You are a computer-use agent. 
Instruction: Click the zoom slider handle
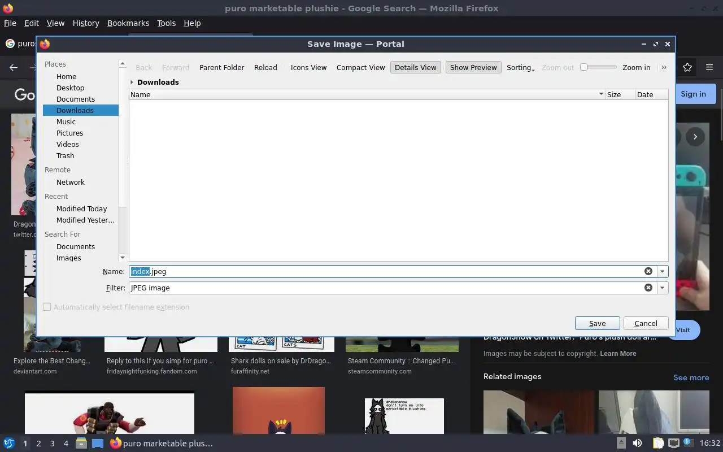[x=584, y=67]
